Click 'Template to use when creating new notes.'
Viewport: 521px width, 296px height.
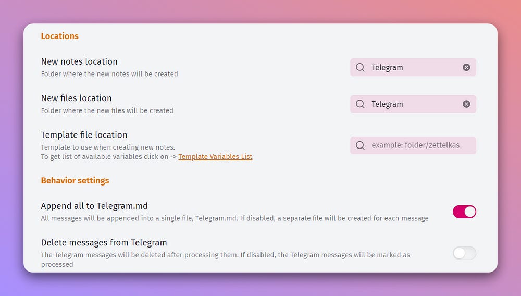[108, 147]
